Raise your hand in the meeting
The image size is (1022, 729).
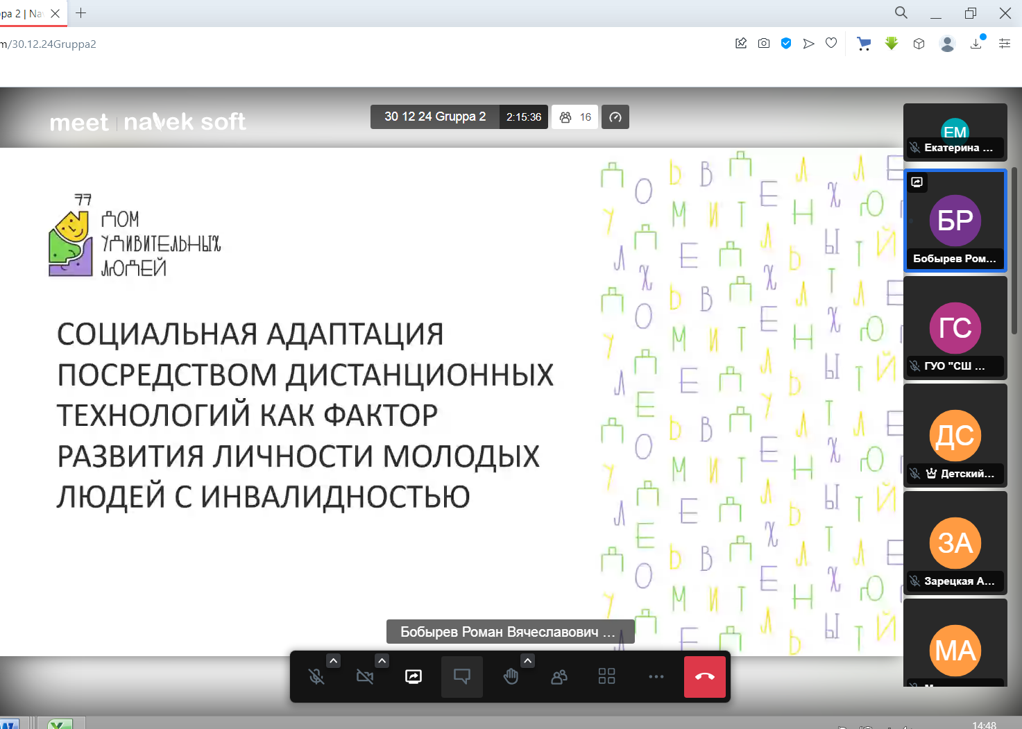(x=511, y=676)
